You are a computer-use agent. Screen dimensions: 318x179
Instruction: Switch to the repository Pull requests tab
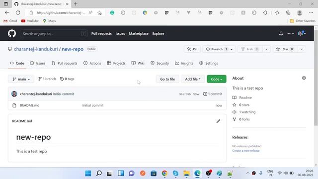click(x=64, y=63)
